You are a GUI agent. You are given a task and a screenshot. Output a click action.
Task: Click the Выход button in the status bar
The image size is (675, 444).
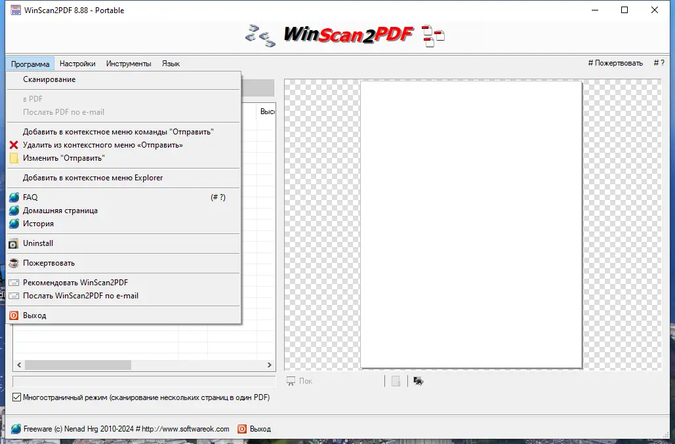pos(255,429)
